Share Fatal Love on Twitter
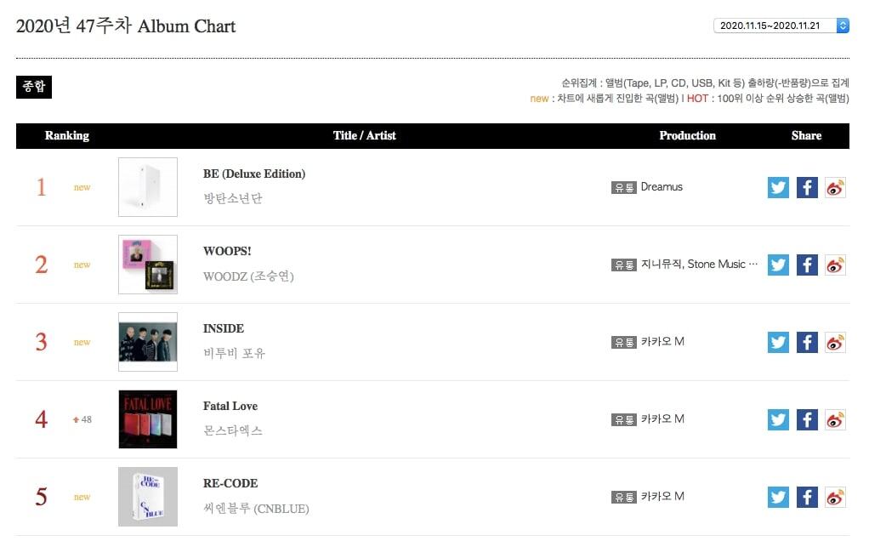The width and height of the screenshot is (869, 541). point(778,419)
